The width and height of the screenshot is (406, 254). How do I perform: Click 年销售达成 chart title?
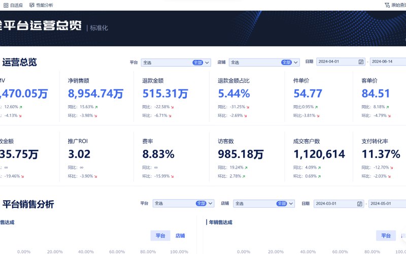[x=221, y=223]
